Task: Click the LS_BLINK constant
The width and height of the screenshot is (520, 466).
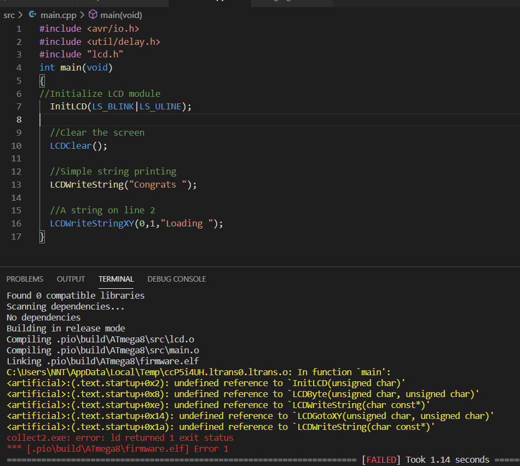Action: tap(113, 107)
